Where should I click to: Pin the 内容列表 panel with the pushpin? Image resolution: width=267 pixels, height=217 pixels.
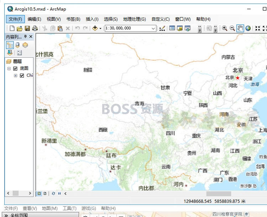[25, 36]
